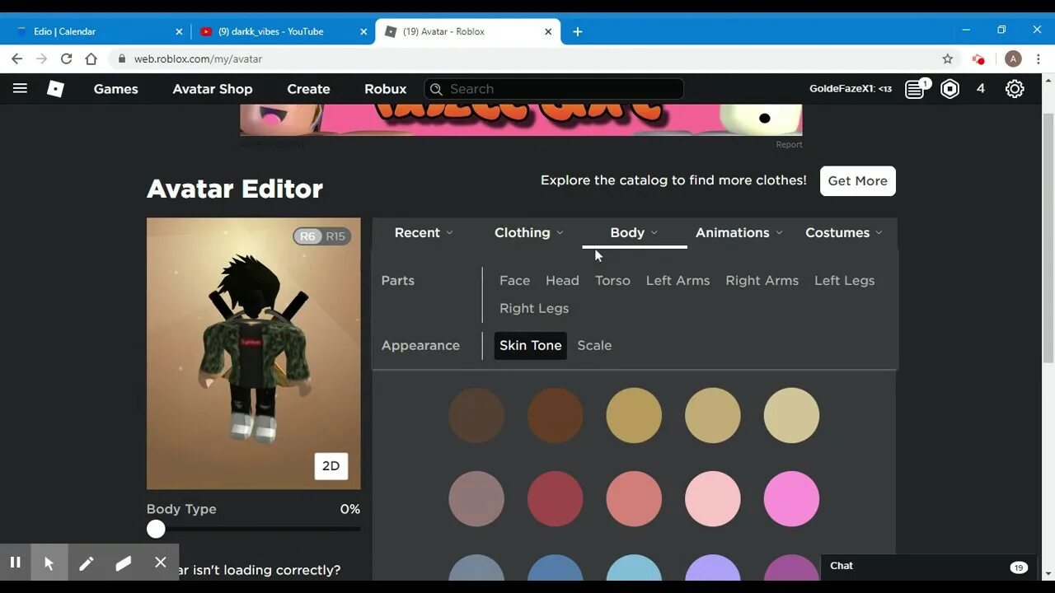Click the browser home icon
1055x593 pixels.
point(91,58)
